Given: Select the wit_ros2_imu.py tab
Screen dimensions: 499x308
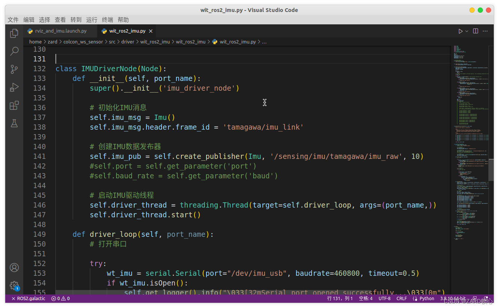Looking at the screenshot, I should click(x=127, y=31).
